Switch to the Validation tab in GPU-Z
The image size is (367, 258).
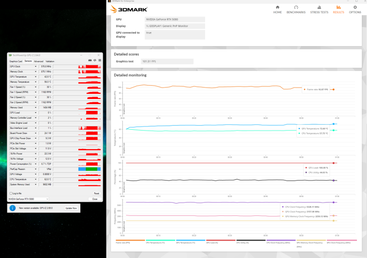(50, 61)
